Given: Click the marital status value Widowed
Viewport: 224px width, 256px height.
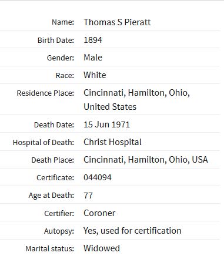Looking at the screenshot, I should tap(102, 248).
